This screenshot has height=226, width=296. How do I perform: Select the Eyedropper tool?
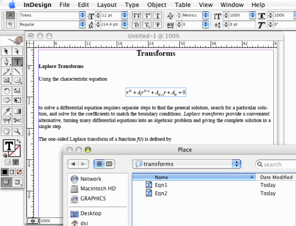[6, 111]
